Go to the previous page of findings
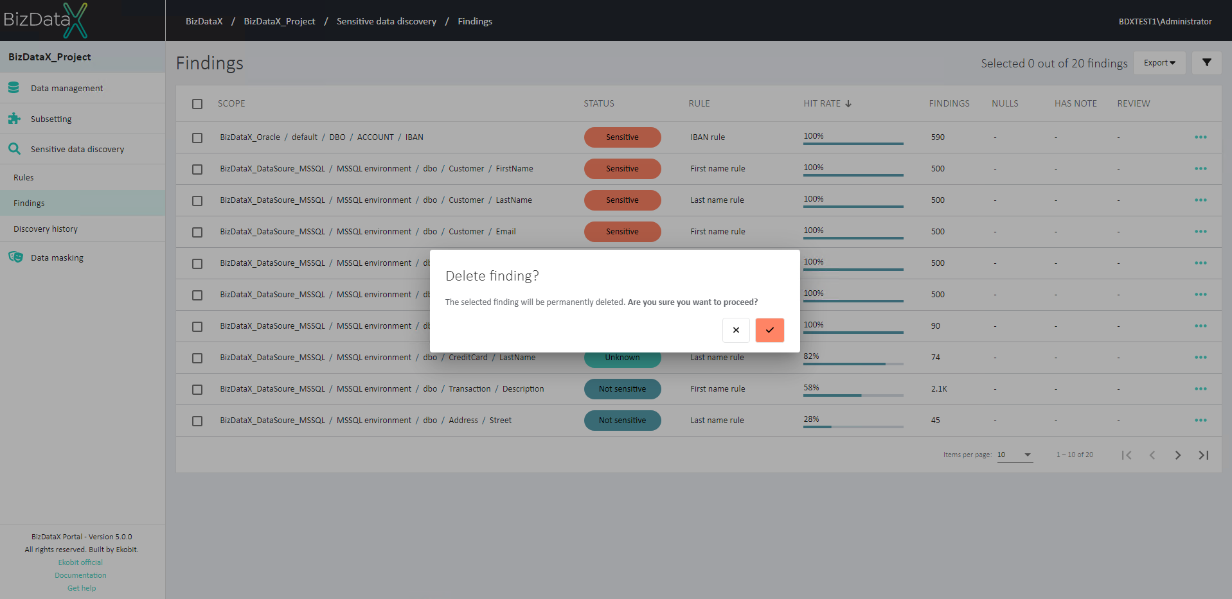This screenshot has height=599, width=1232. click(1152, 455)
